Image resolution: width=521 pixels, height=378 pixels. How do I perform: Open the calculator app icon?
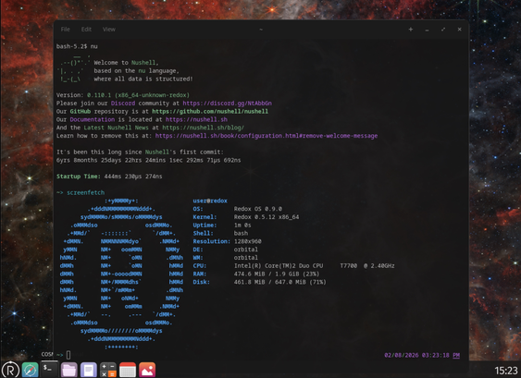point(108,370)
